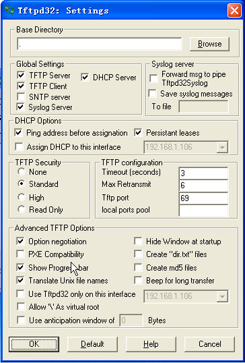Open the DHCP interface address dropdown
This screenshot has width=245, height=363.
coord(223,148)
